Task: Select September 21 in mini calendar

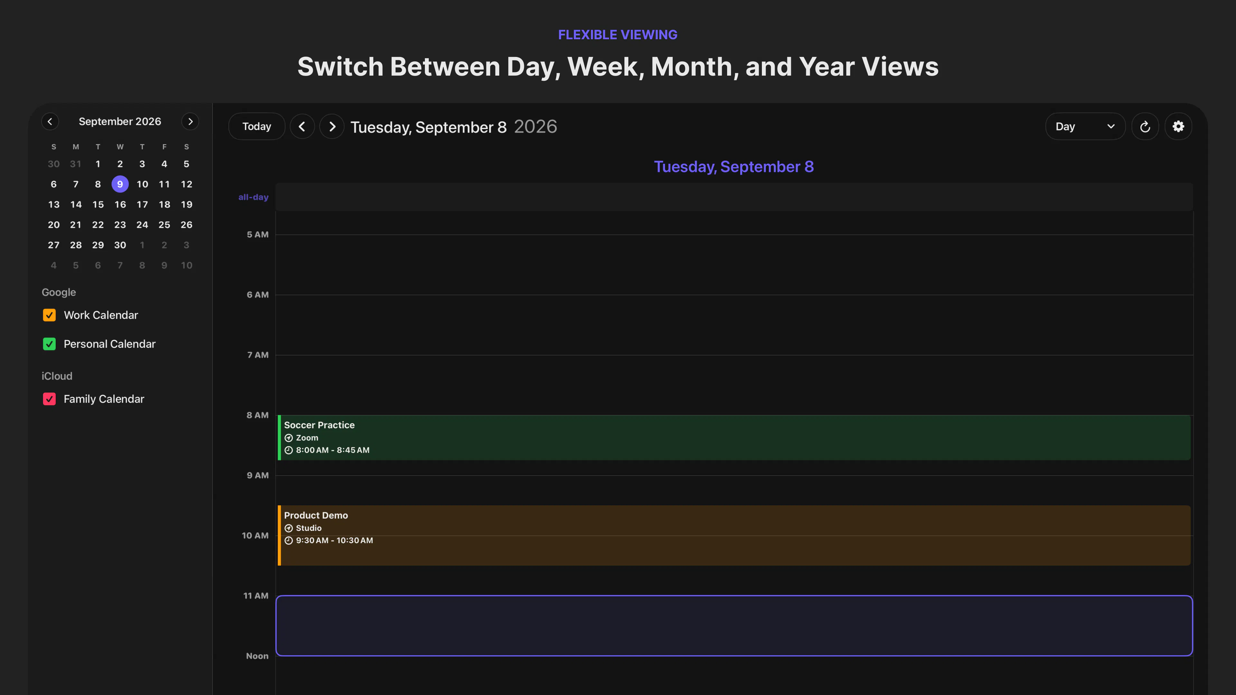Action: pos(76,225)
